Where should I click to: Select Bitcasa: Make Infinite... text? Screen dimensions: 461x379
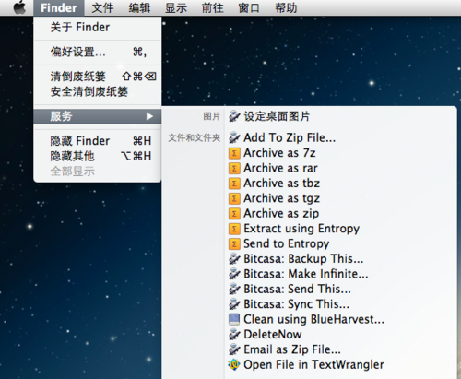(306, 274)
